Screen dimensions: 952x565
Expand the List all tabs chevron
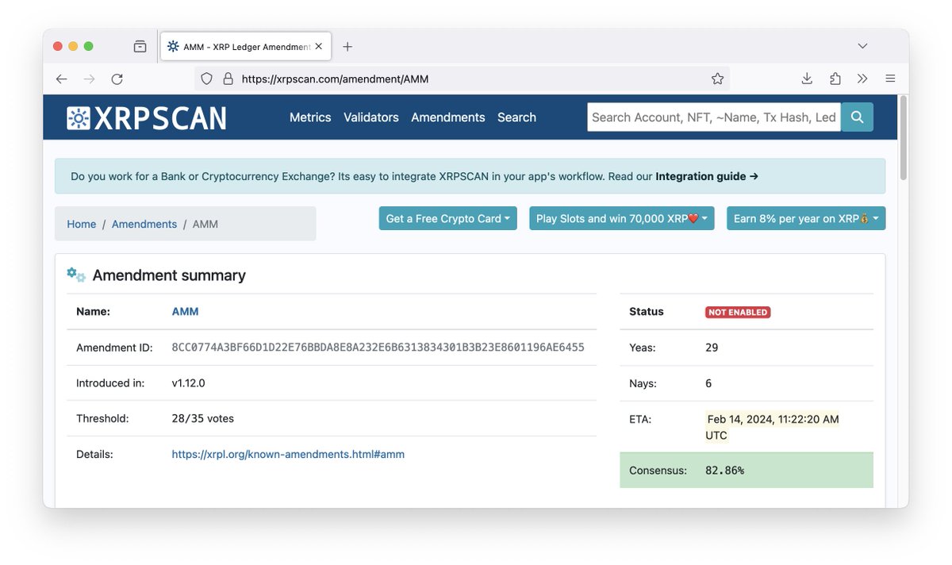point(862,46)
